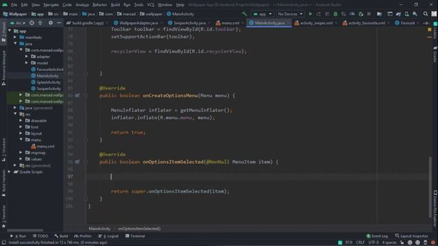Expand the drawable folder
Screen dimensions: 438x246
[21, 120]
